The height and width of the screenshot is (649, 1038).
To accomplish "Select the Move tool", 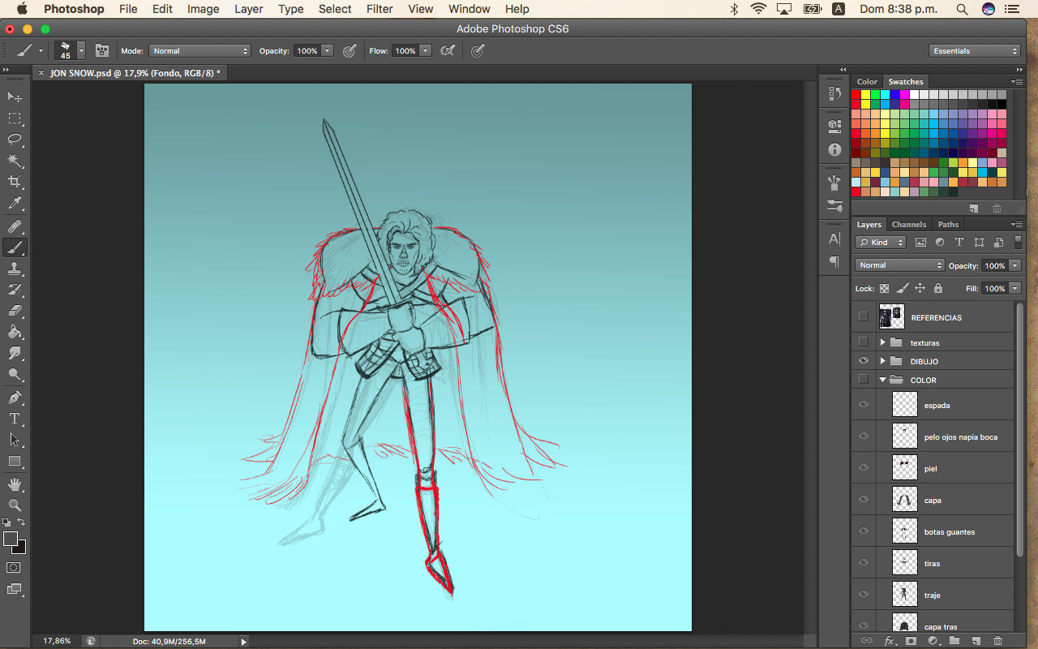I will pos(15,97).
